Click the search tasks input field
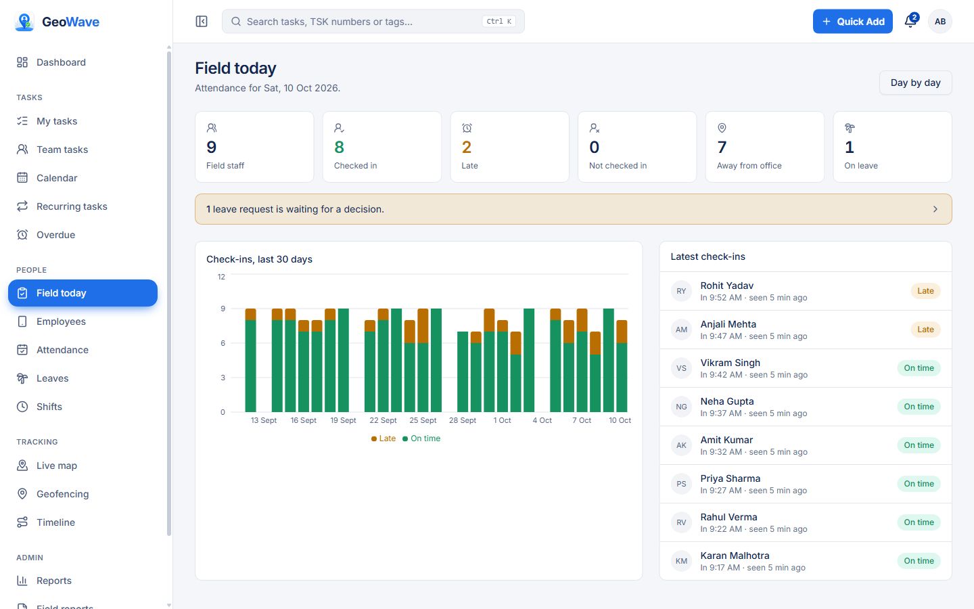This screenshot has width=974, height=609. (x=373, y=22)
